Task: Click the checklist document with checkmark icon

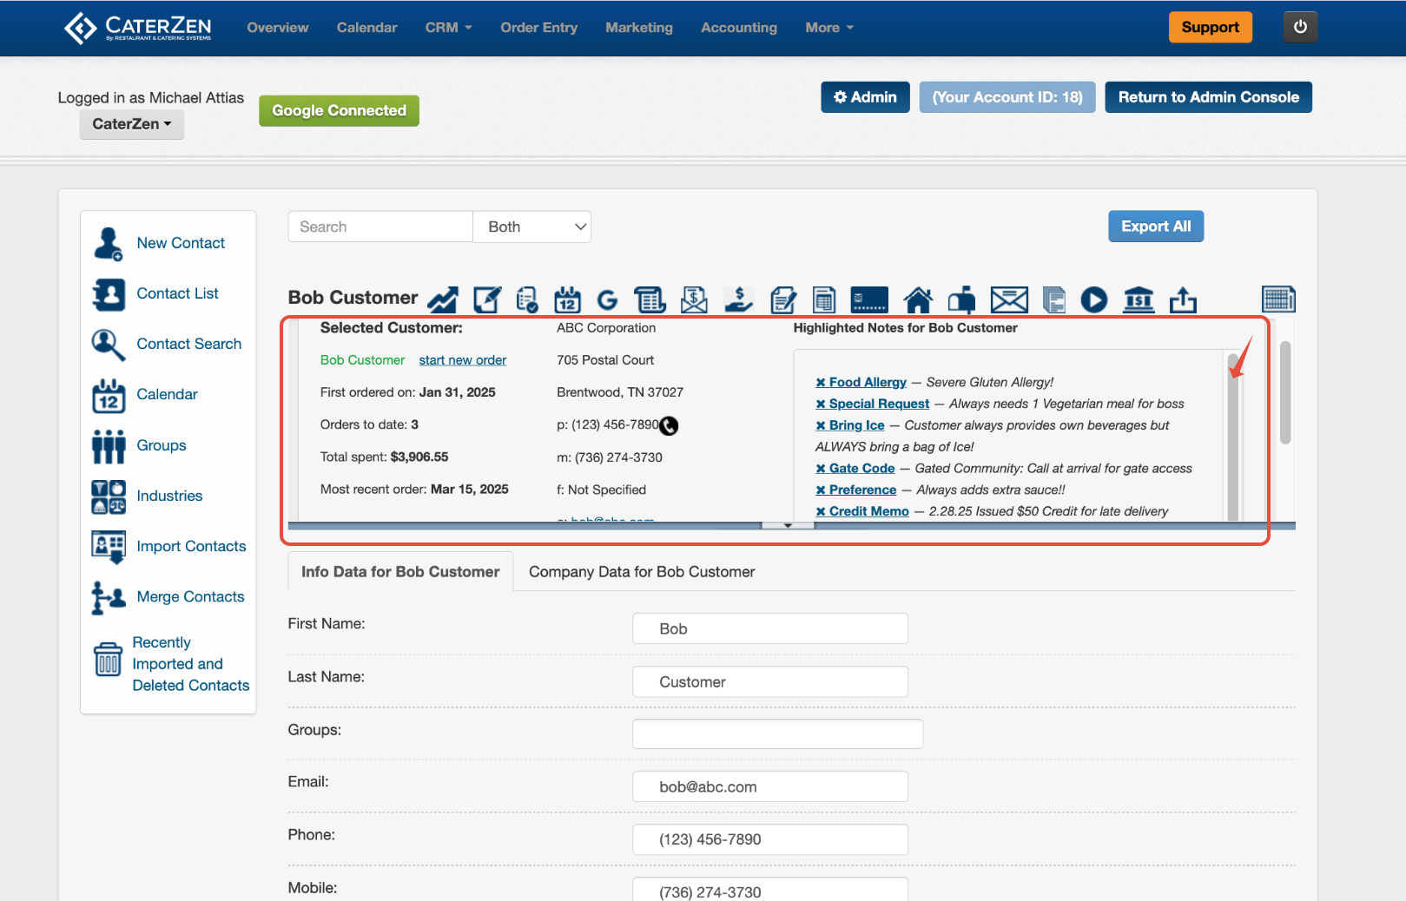Action: (x=527, y=299)
